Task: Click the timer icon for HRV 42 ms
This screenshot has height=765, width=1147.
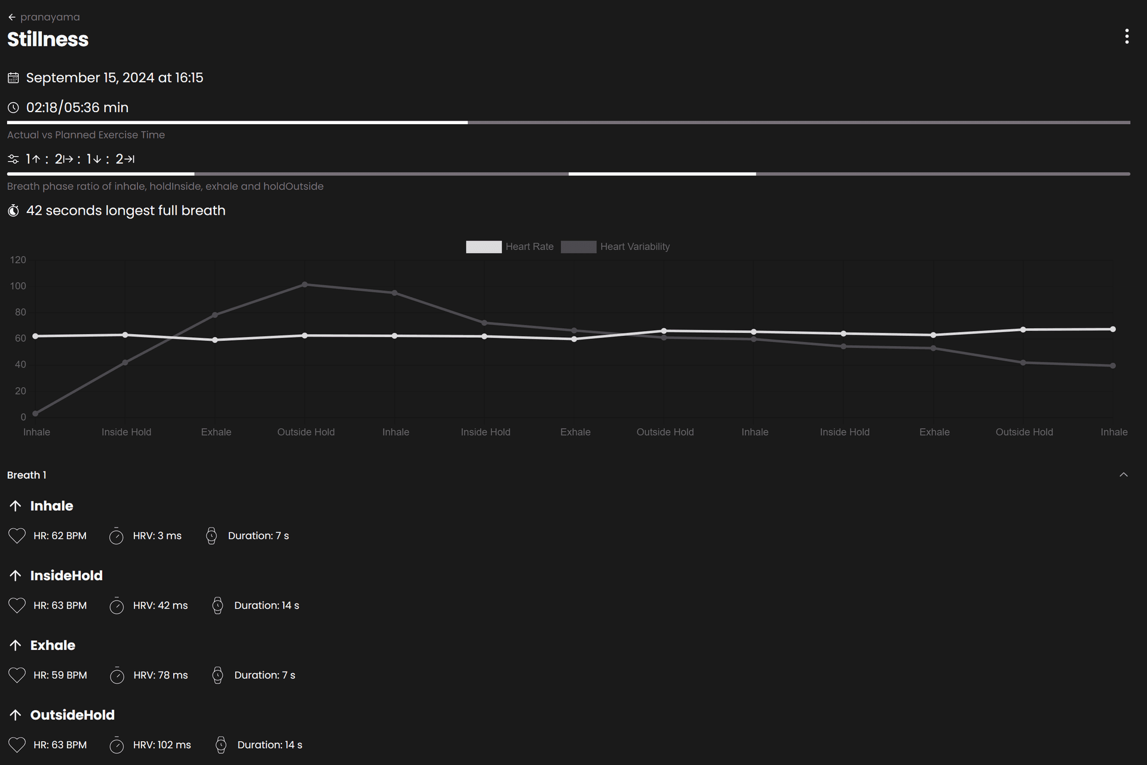Action: click(x=116, y=606)
